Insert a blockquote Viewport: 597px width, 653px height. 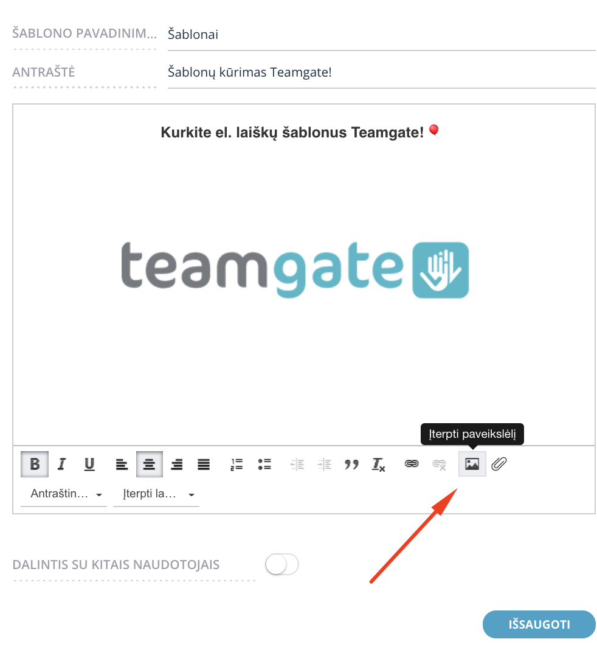(351, 464)
